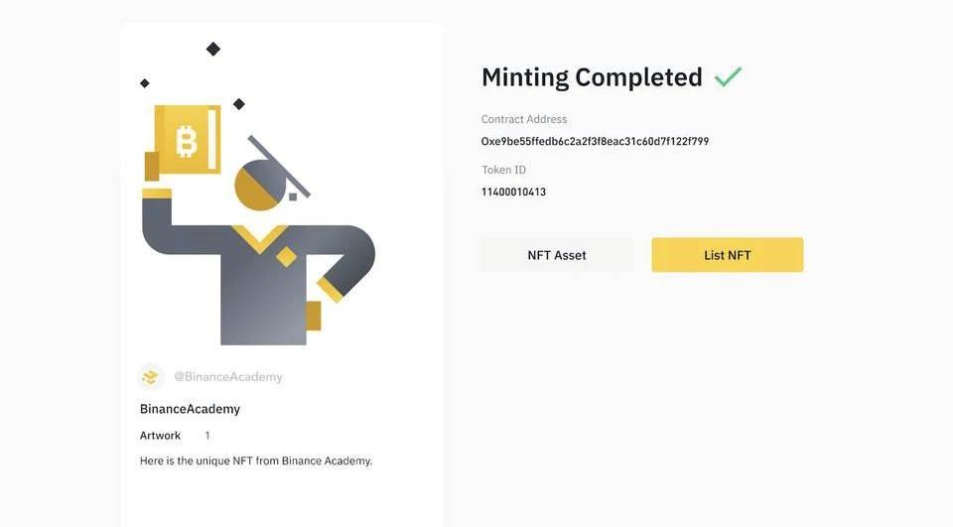Click the BinanceAcademy NFT title
The image size is (953, 527).
coord(190,409)
